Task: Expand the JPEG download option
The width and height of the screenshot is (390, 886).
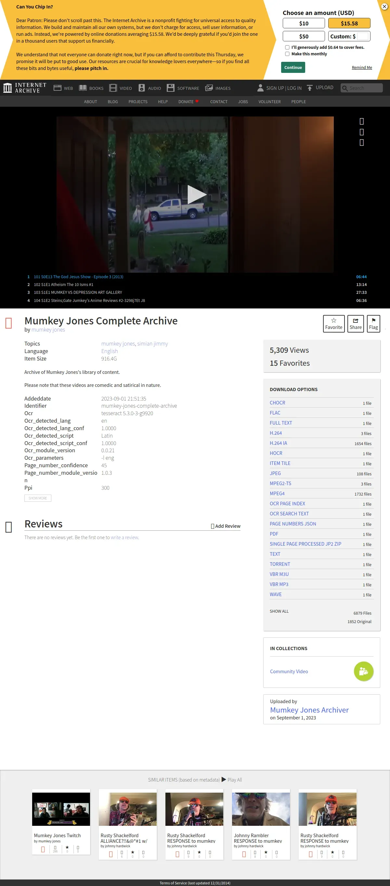Action: click(275, 473)
